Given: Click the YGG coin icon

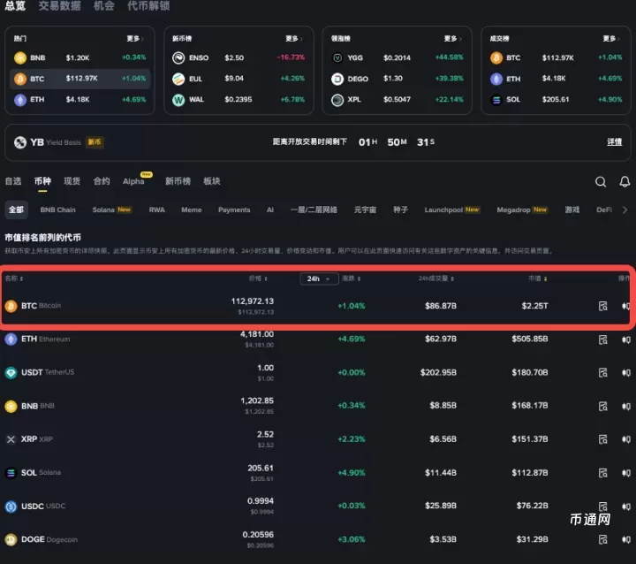Looking at the screenshot, I should click(337, 57).
